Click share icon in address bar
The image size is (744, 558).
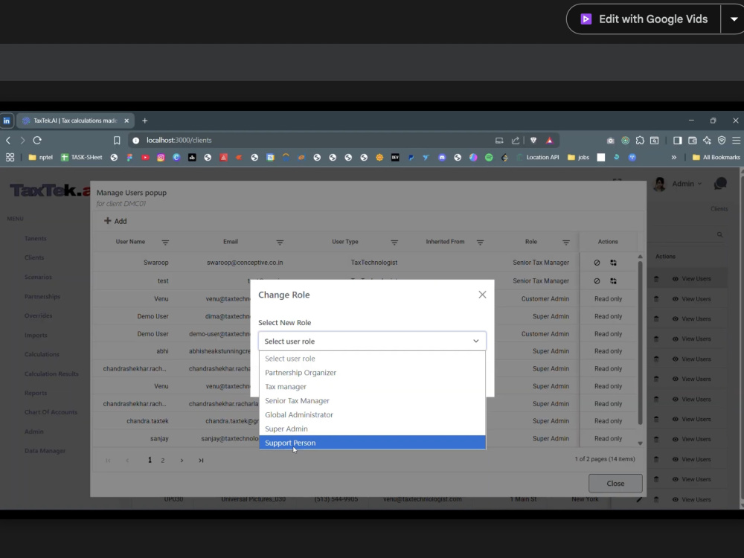pyautogui.click(x=516, y=140)
